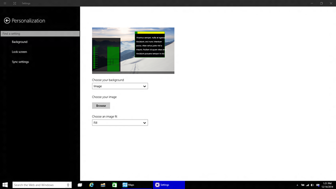This screenshot has height=189, width=336.
Task: Close the Settings window
Action: pyautogui.click(x=331, y=3)
